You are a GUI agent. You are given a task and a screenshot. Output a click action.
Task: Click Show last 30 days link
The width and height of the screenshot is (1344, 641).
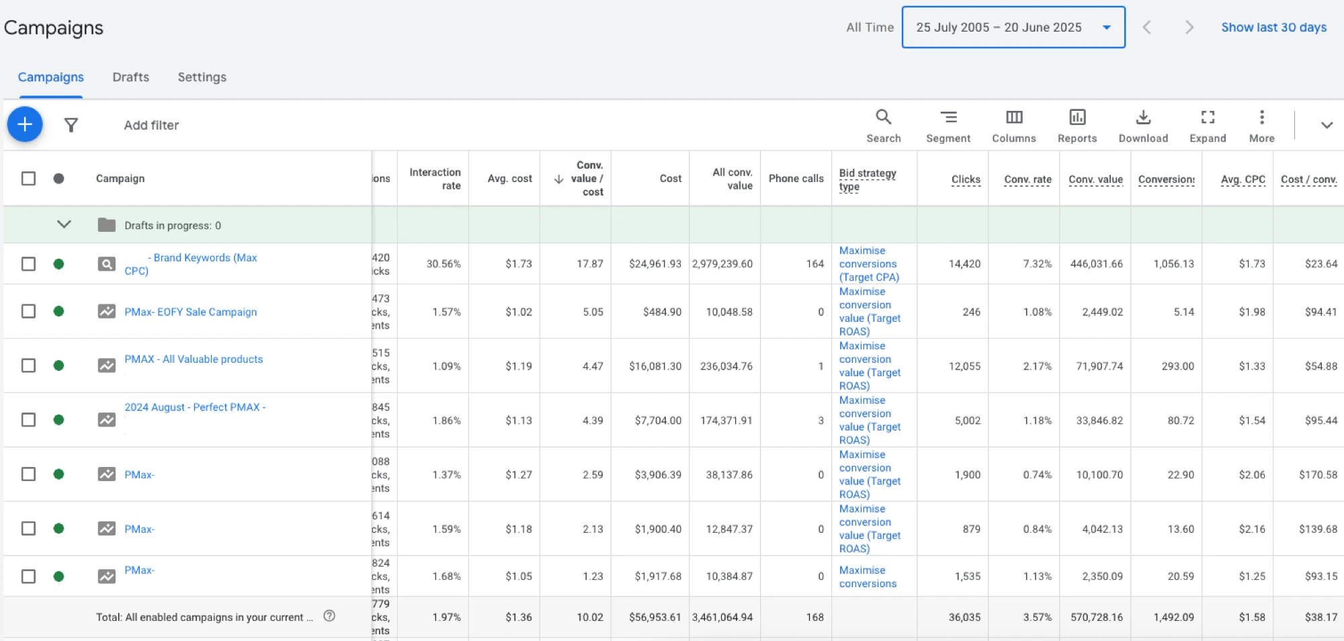click(x=1273, y=28)
